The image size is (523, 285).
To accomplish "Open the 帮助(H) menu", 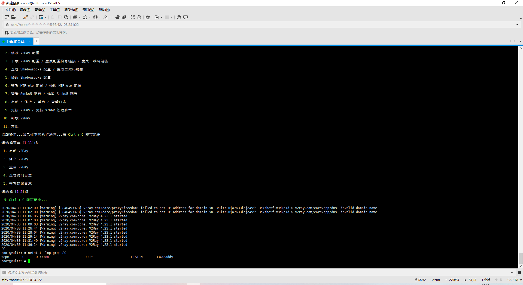I will [104, 10].
